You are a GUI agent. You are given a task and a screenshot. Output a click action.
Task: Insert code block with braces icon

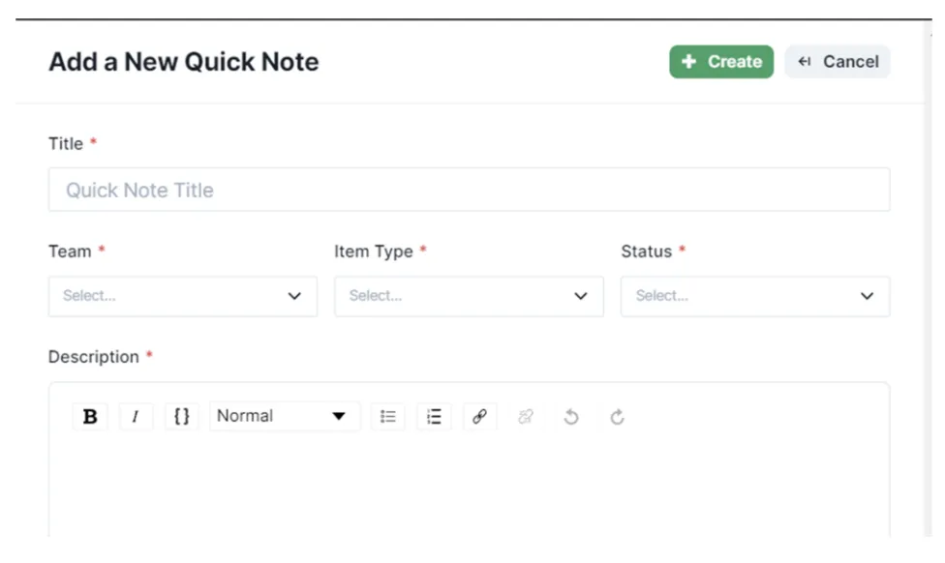(x=181, y=416)
